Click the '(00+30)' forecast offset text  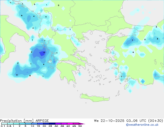point(156,121)
